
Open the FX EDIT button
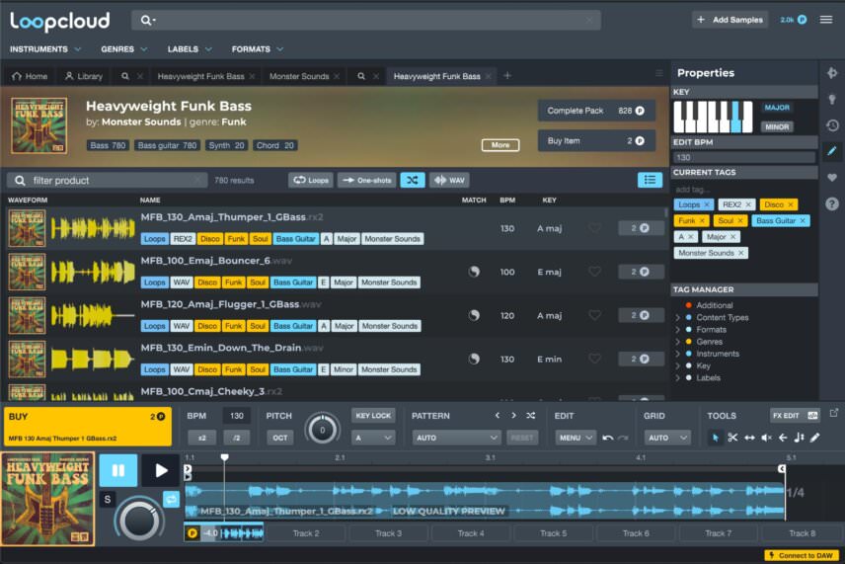point(795,416)
